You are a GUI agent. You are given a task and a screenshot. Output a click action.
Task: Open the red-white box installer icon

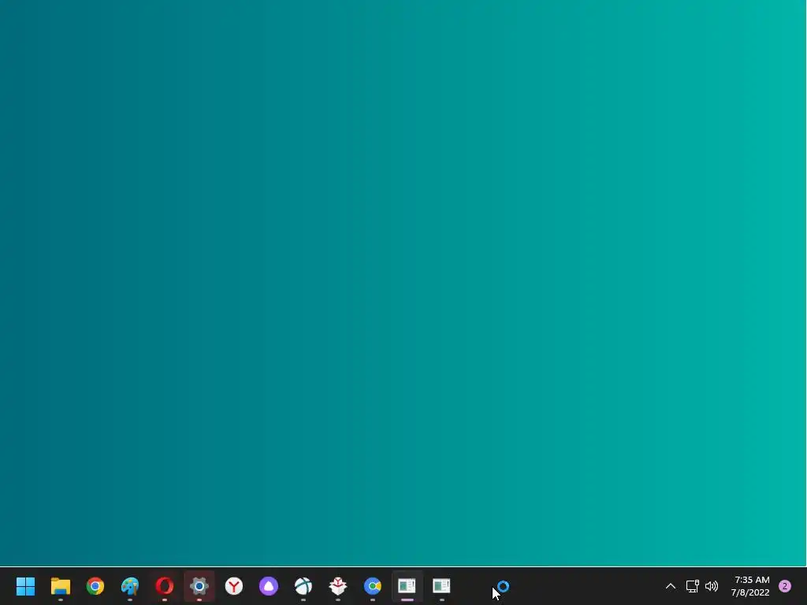tap(338, 586)
